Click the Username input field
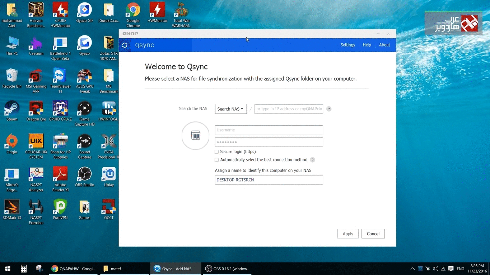490x275 pixels. click(x=269, y=130)
